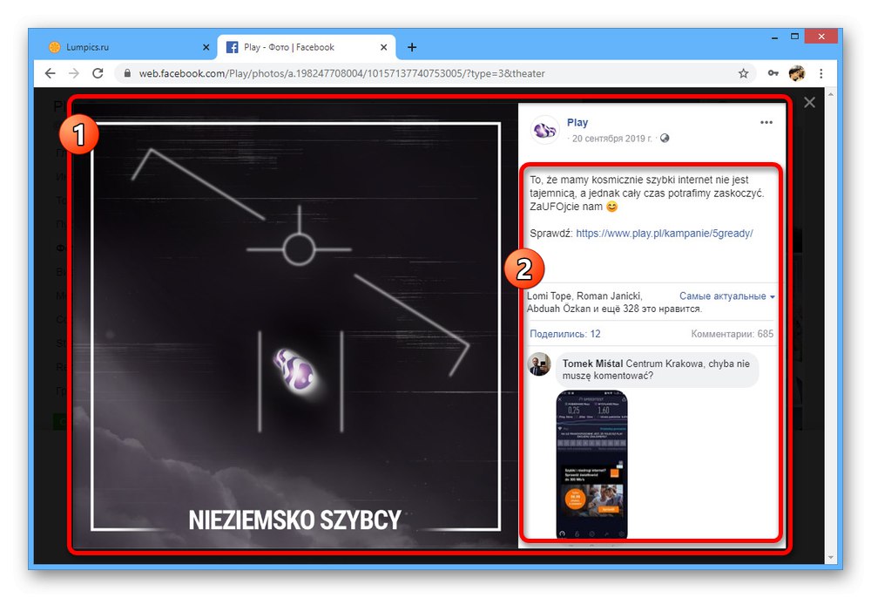Screen dimensions: 871x598
Task: Click the public audience globe icon
Action: (x=665, y=138)
